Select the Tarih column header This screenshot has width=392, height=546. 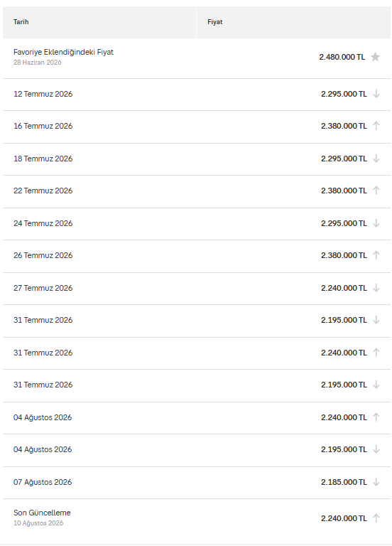pyautogui.click(x=99, y=22)
